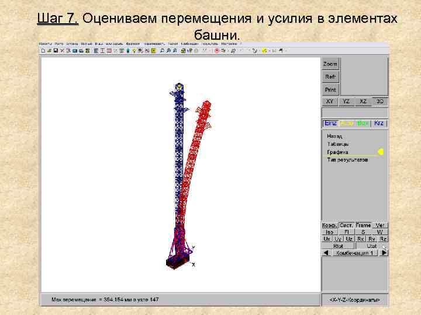Toggle the Сист. button
Screen dimensions: 421x315
coord(346,226)
